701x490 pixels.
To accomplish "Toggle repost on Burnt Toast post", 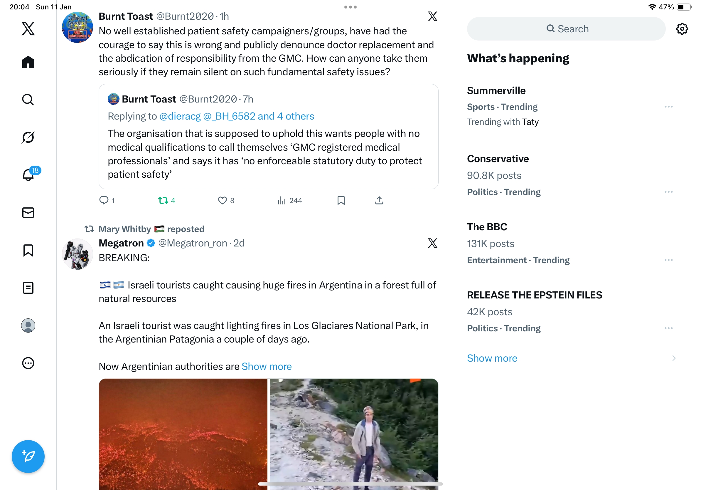I will pyautogui.click(x=163, y=200).
